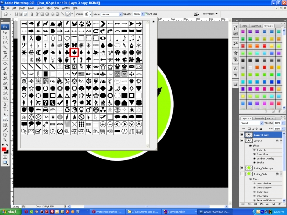Toggle visibility of Layer 3
287x215 pixels.
[x=242, y=140]
